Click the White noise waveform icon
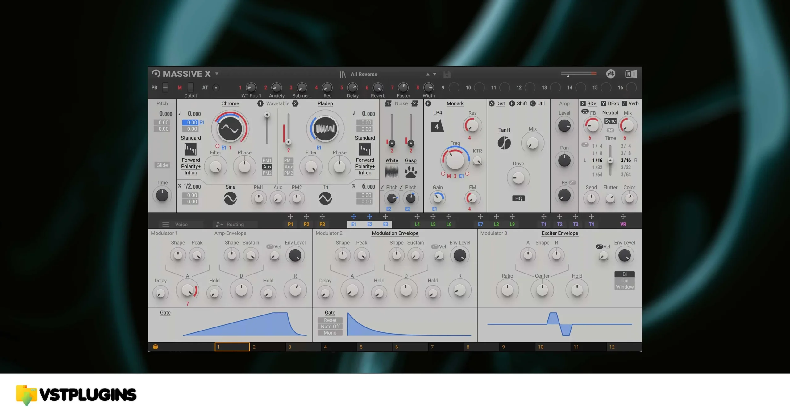The image size is (790, 418). pos(392,172)
